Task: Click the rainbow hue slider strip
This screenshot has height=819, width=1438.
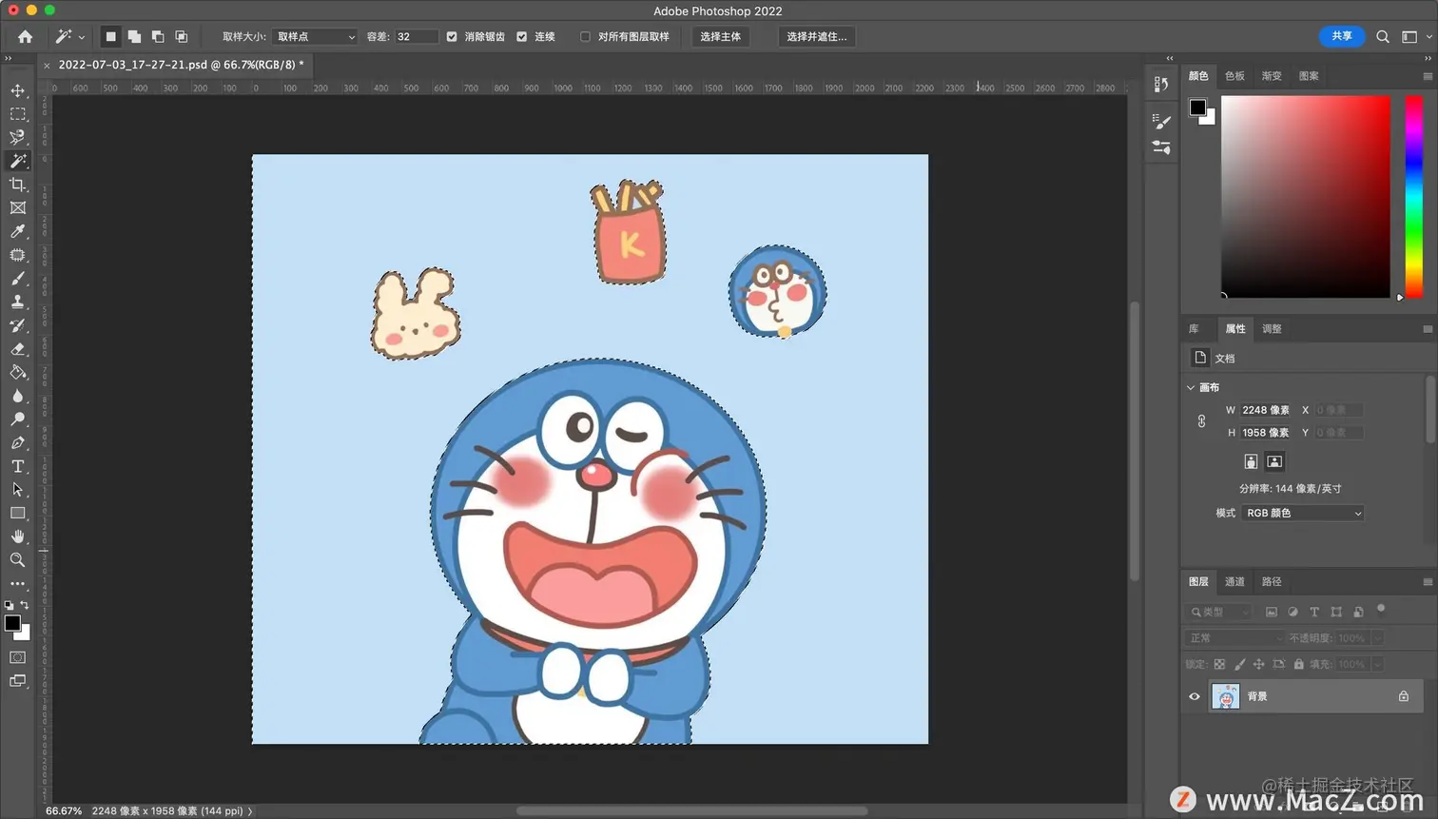Action: click(1413, 196)
